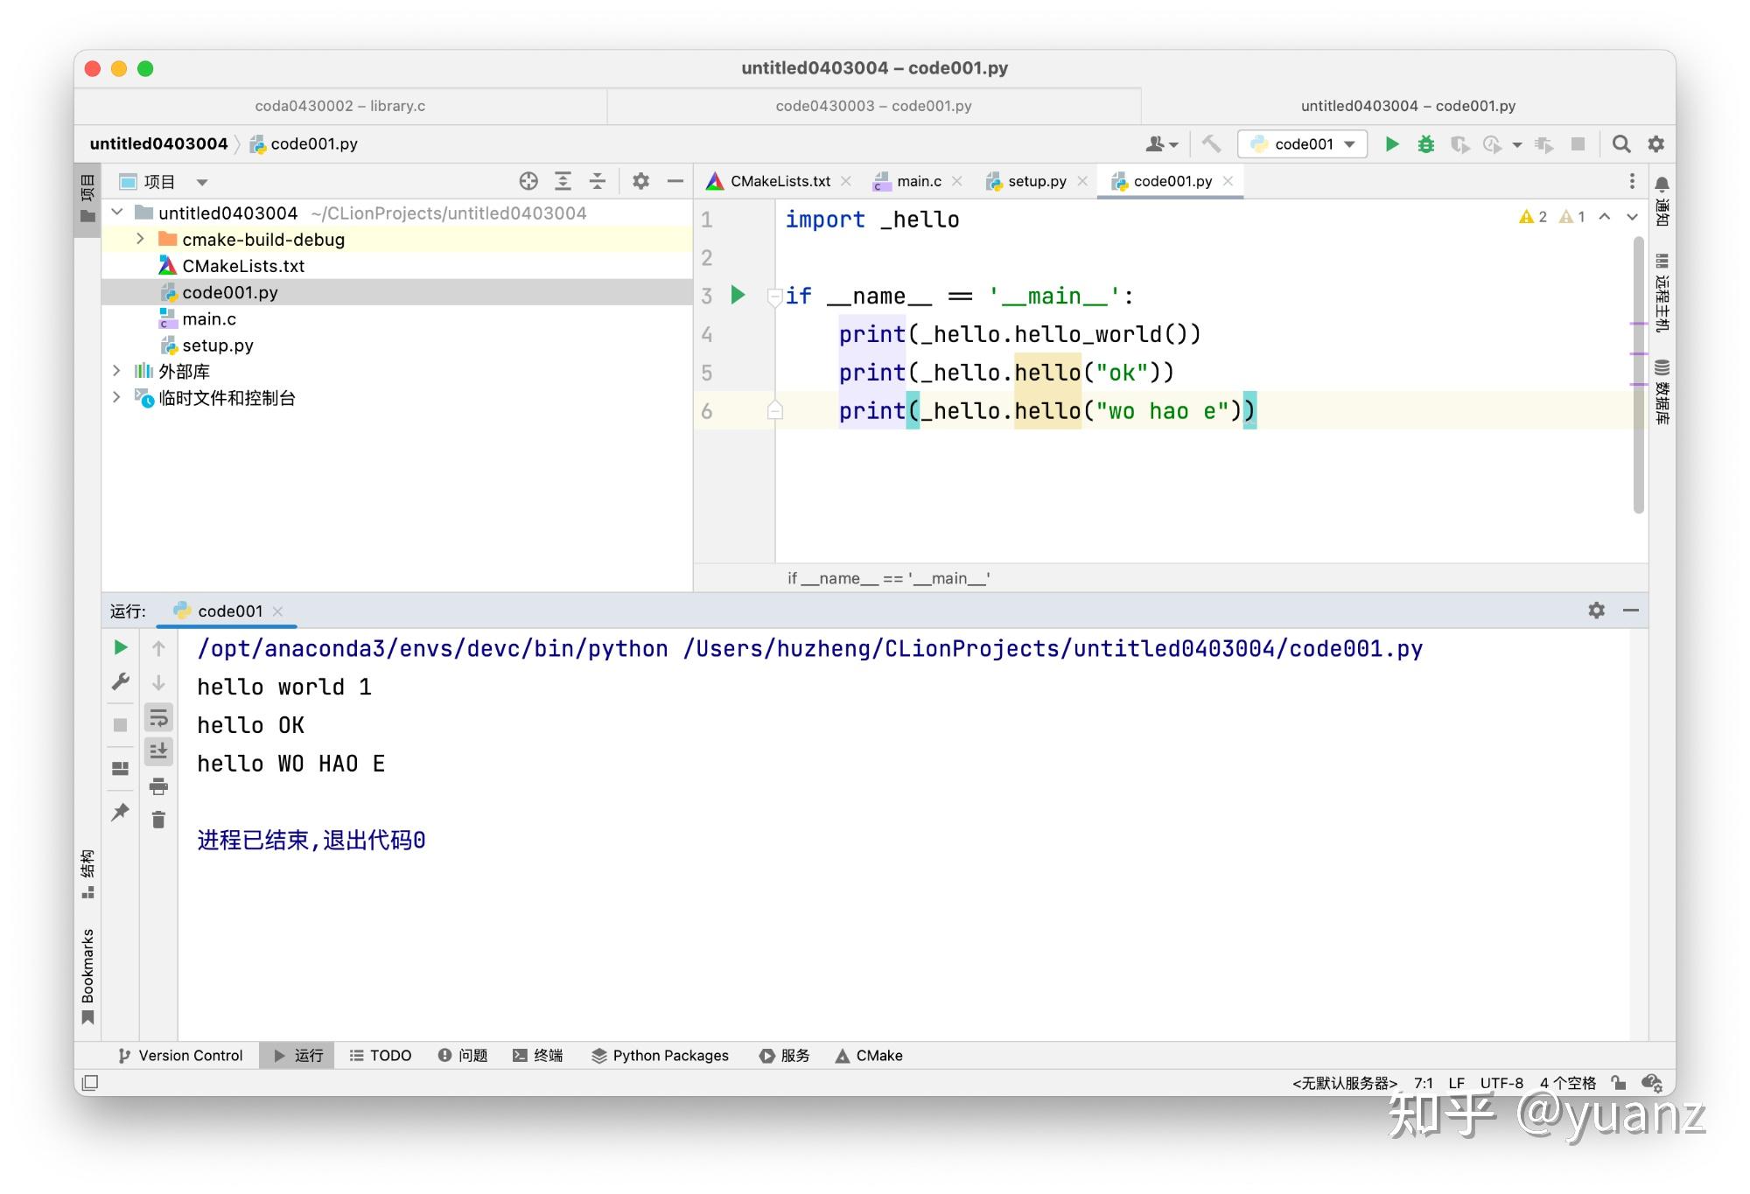Screen dimensions: 1750x1194
Task: Collapse all in Project panel
Action: (x=597, y=181)
